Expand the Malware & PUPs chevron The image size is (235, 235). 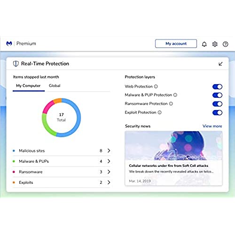[x=109, y=161]
